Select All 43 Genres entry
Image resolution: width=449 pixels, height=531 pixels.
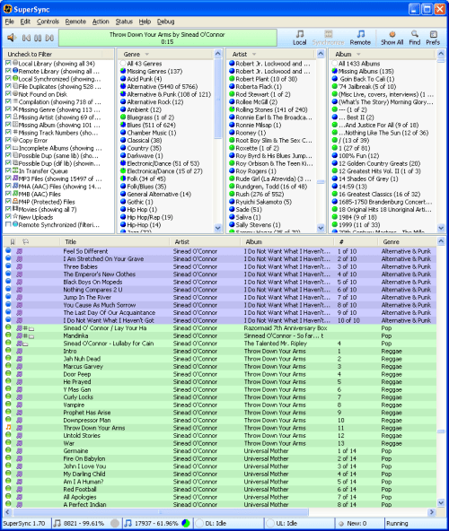pos(144,64)
